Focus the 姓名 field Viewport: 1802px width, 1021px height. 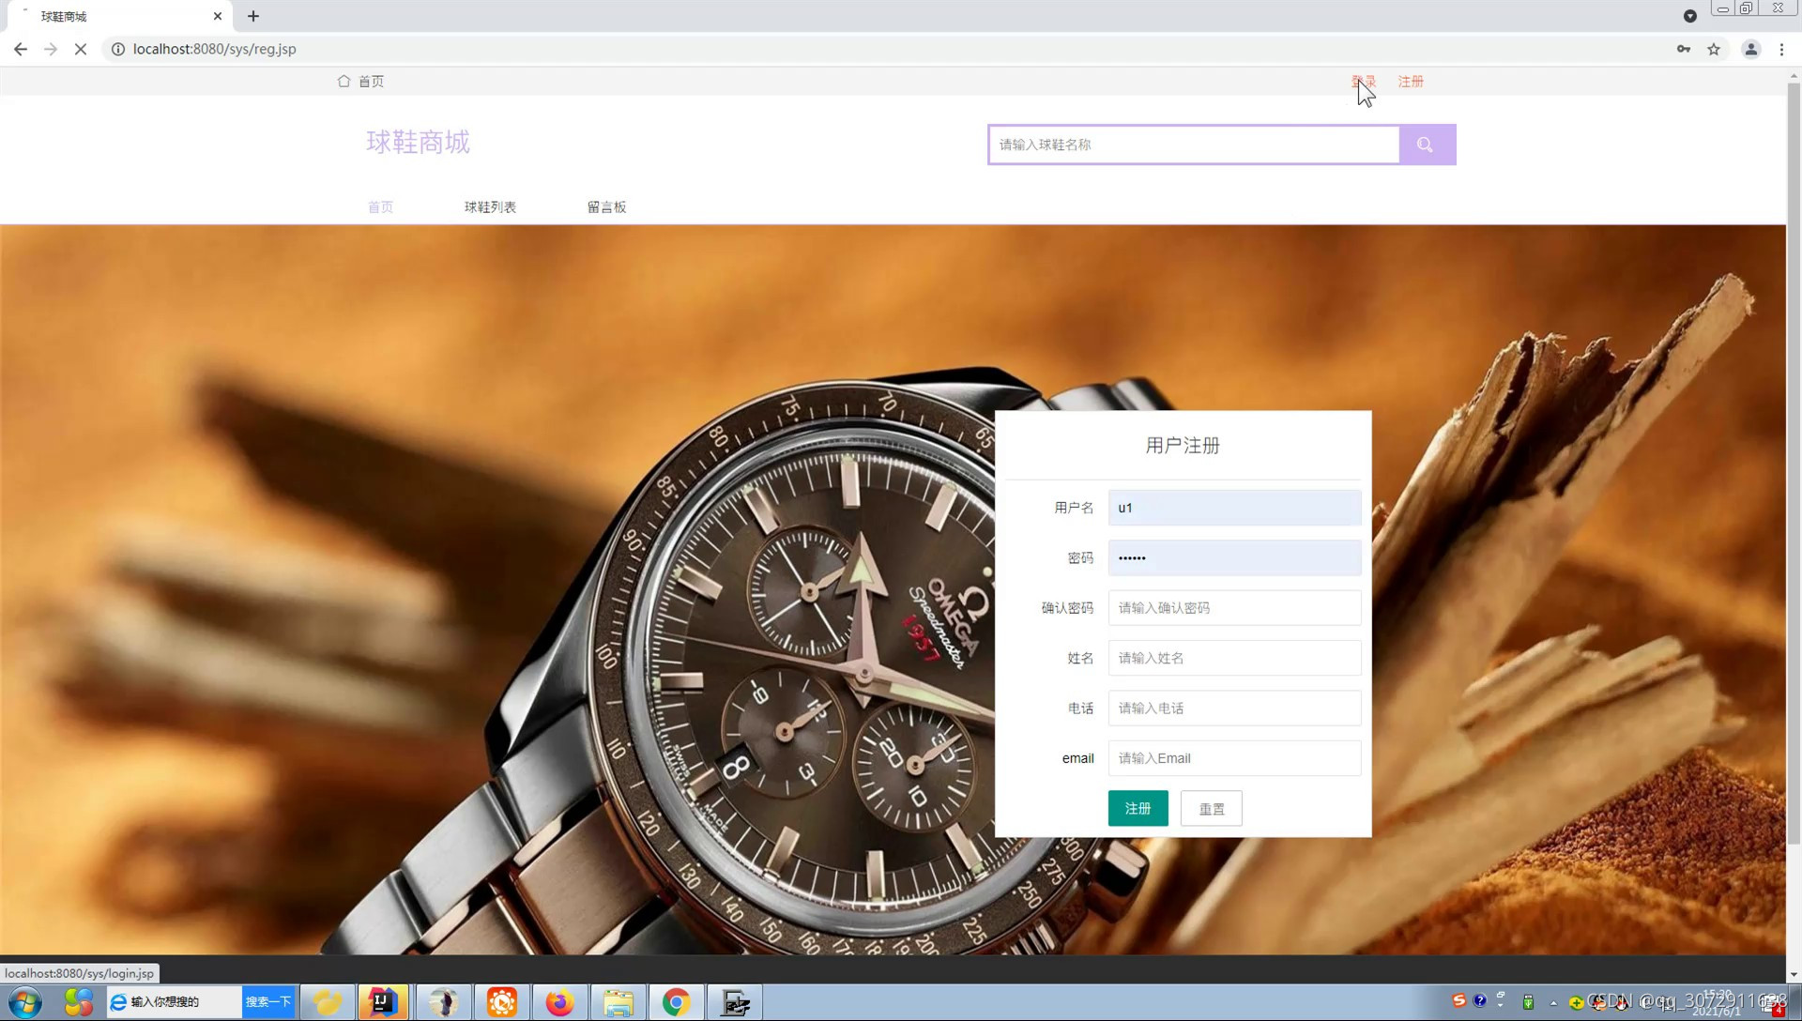[1234, 658]
